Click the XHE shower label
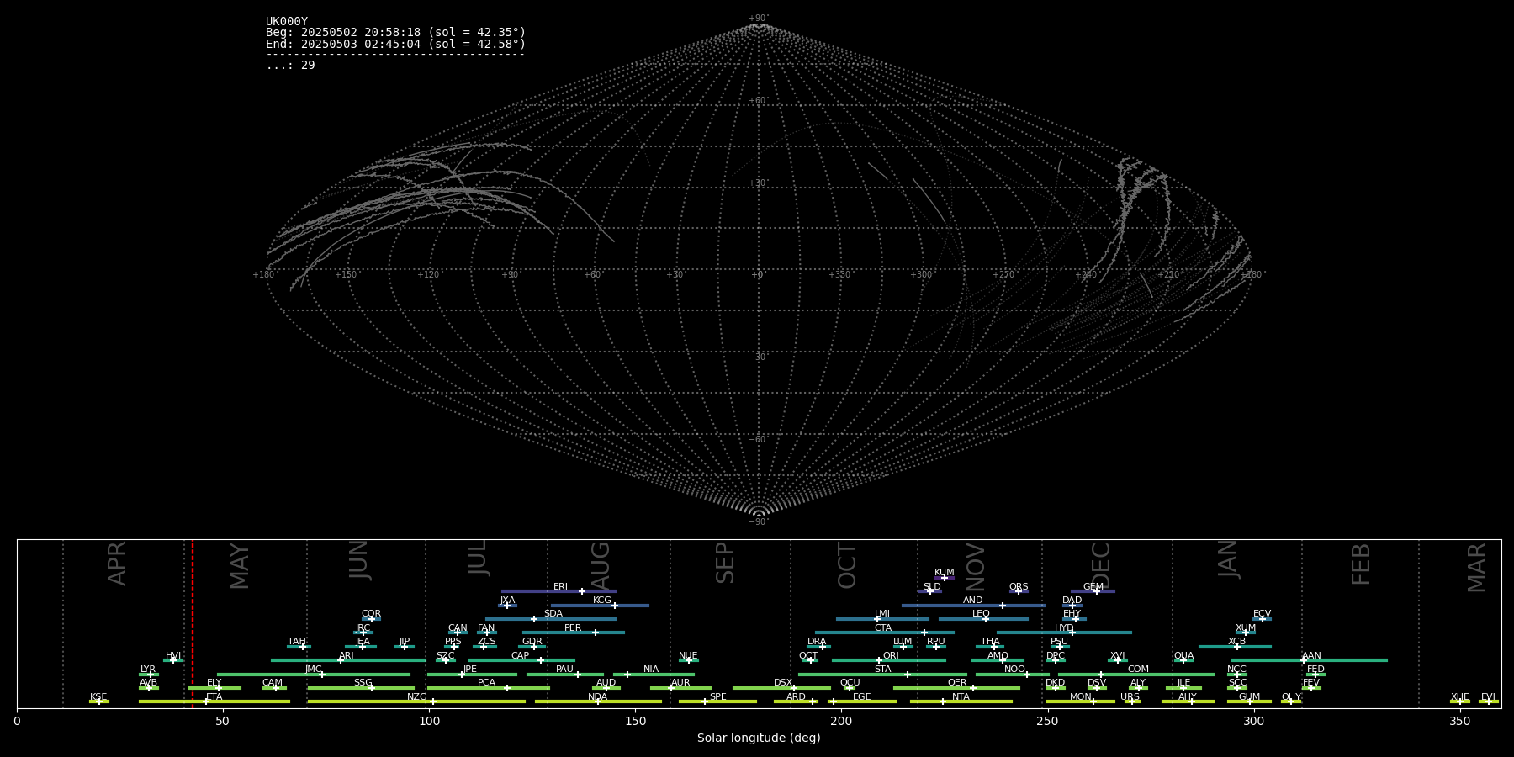Screen dimensions: 1514x757 tap(1459, 697)
